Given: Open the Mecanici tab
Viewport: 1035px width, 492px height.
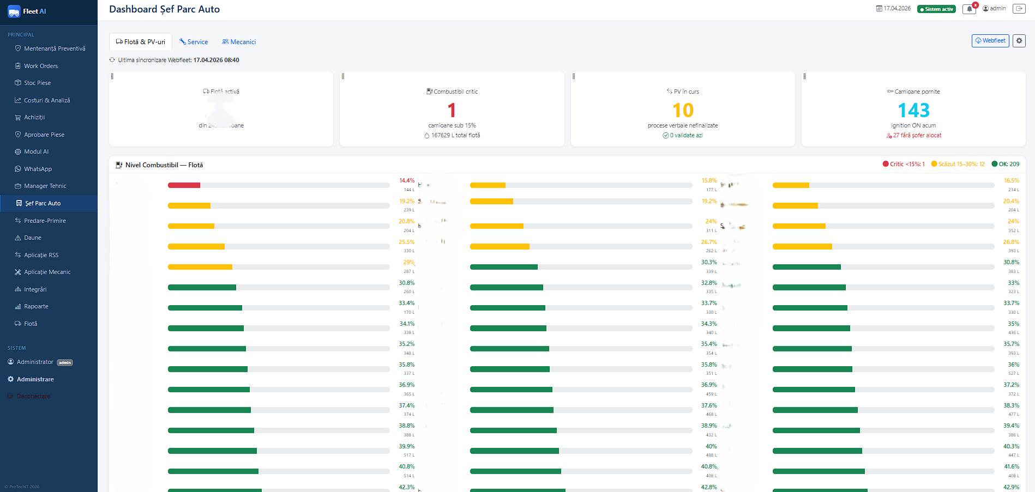Looking at the screenshot, I should pos(239,42).
